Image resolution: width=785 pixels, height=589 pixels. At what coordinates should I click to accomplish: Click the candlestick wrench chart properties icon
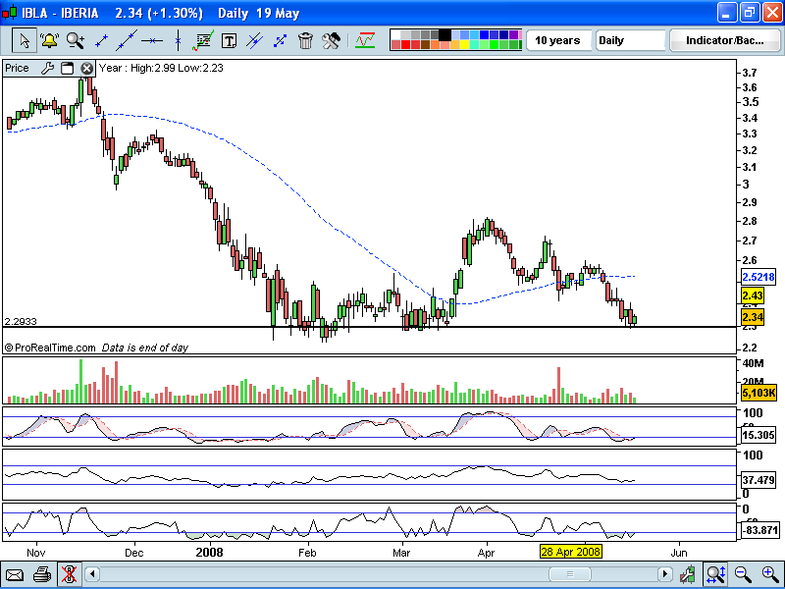click(689, 574)
